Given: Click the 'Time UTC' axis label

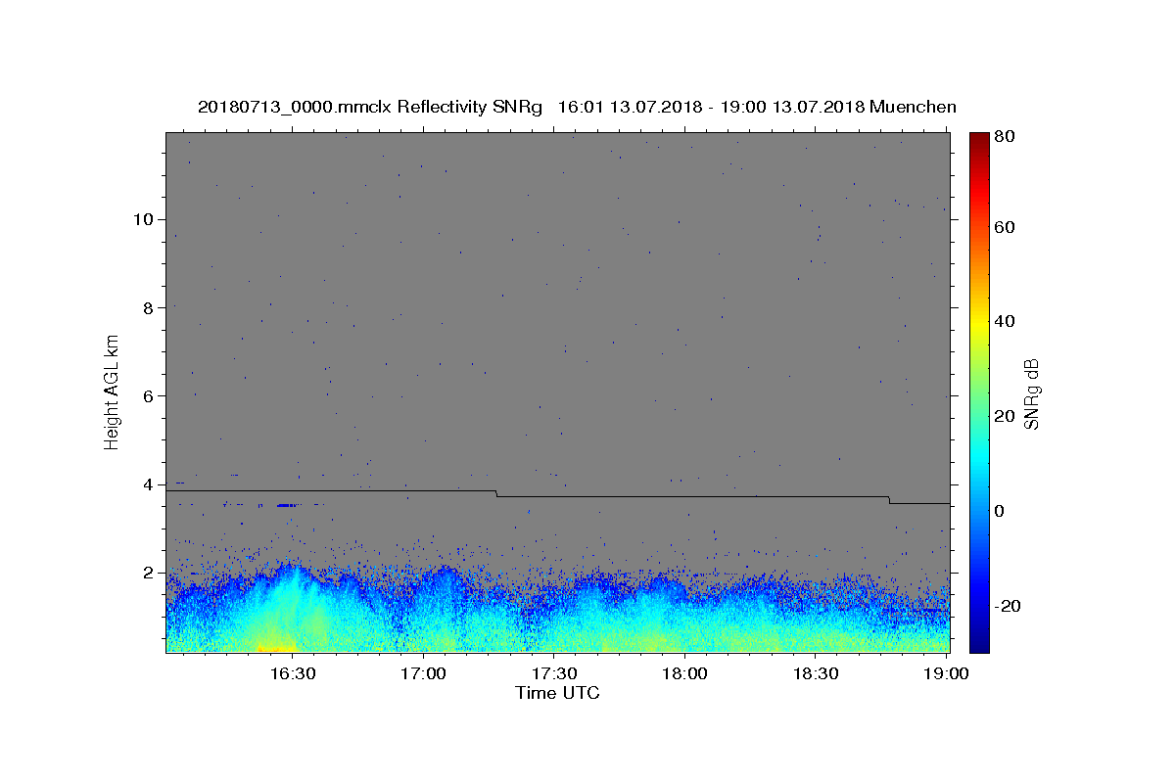Looking at the screenshot, I should (557, 693).
